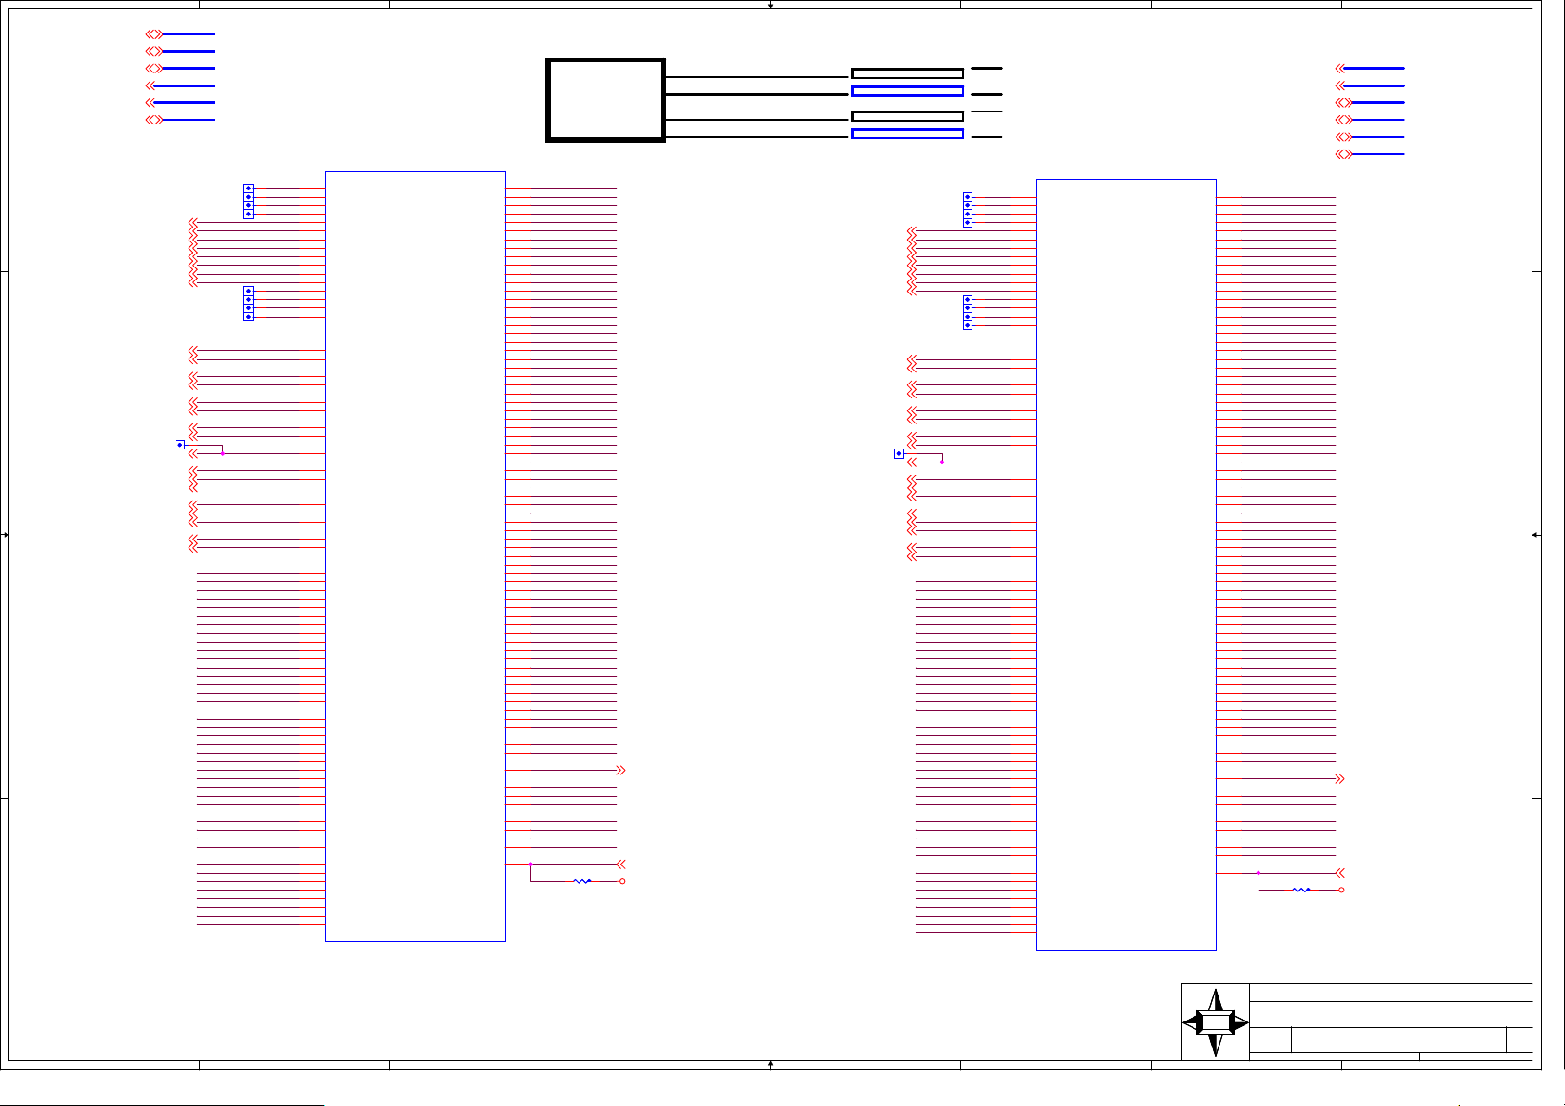Click the resistor symbol below the right component

pyautogui.click(x=1301, y=890)
